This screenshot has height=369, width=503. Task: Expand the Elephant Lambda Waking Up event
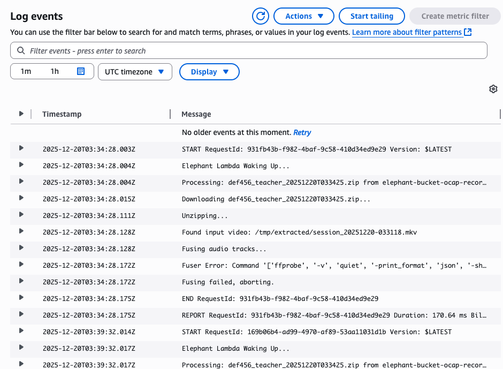click(x=21, y=166)
